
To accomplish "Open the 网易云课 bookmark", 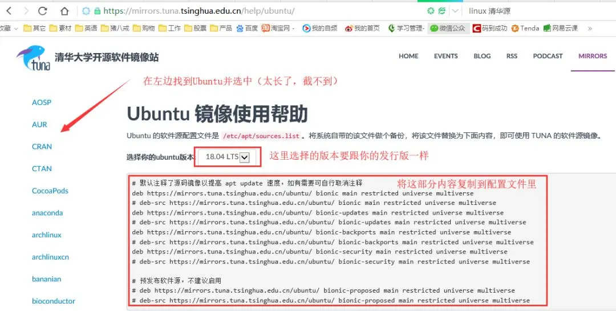I will click(561, 29).
